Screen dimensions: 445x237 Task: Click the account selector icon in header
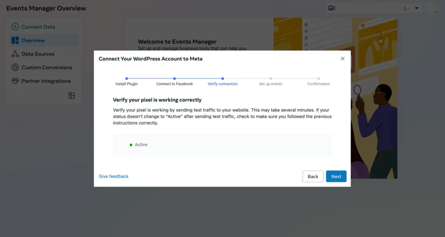coord(332,8)
